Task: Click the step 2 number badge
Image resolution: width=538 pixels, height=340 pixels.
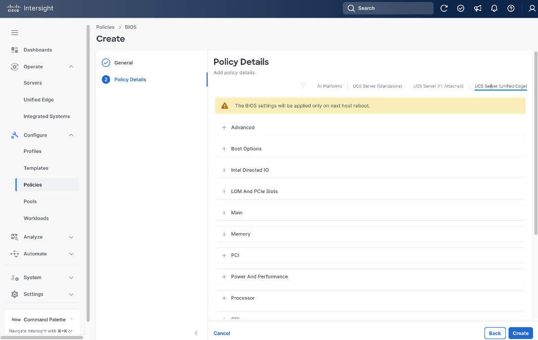Action: [x=106, y=80]
